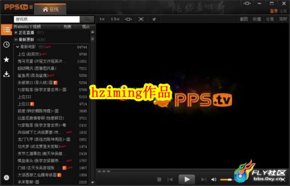Select the 比基尼 (性感假日) entry
The image size is (290, 186).
pyautogui.click(x=52, y=118)
